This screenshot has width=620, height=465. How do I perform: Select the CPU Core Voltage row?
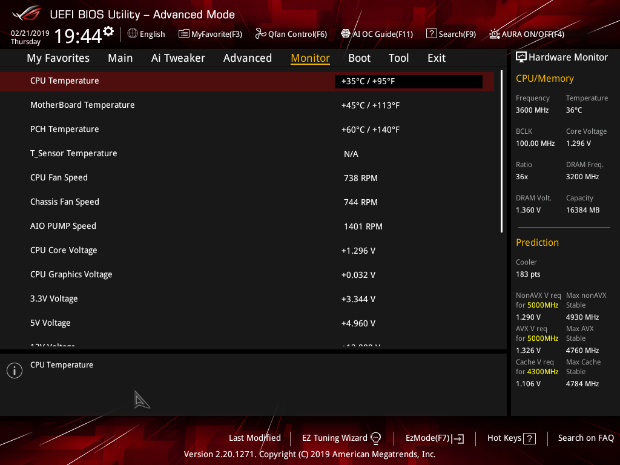[247, 250]
